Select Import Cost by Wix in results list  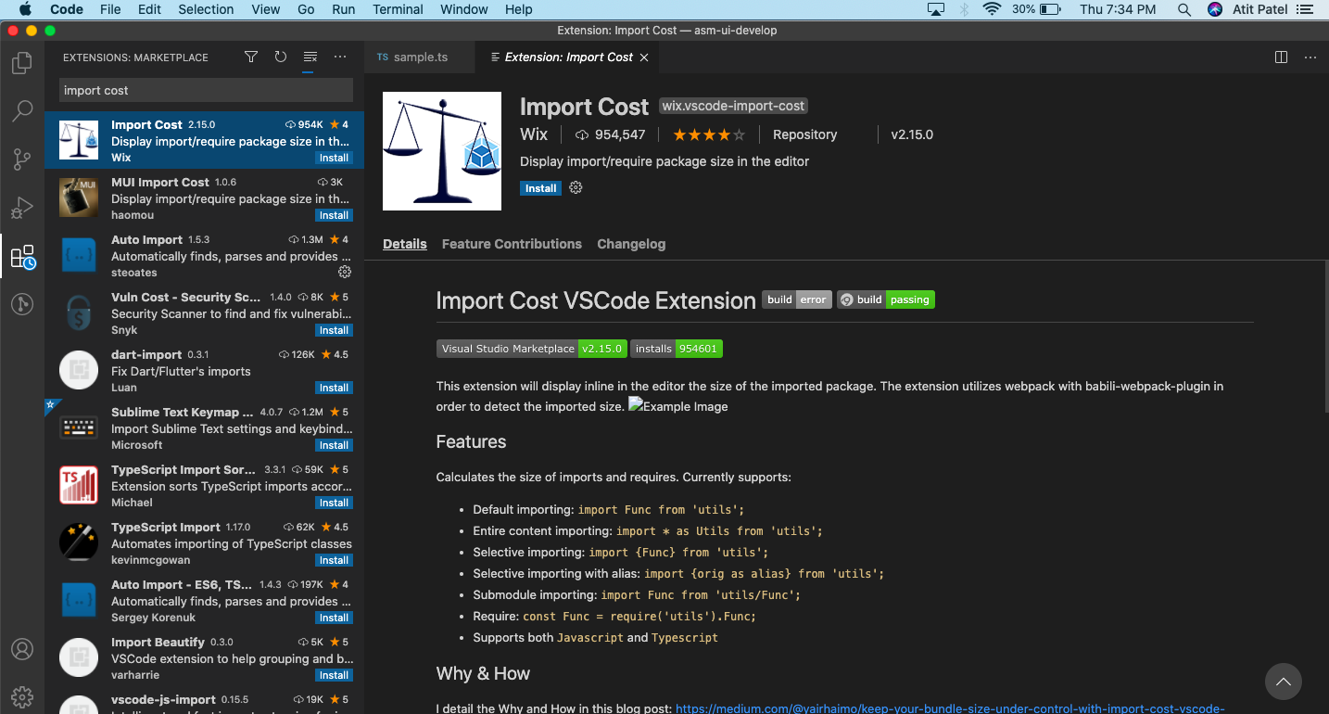click(204, 140)
